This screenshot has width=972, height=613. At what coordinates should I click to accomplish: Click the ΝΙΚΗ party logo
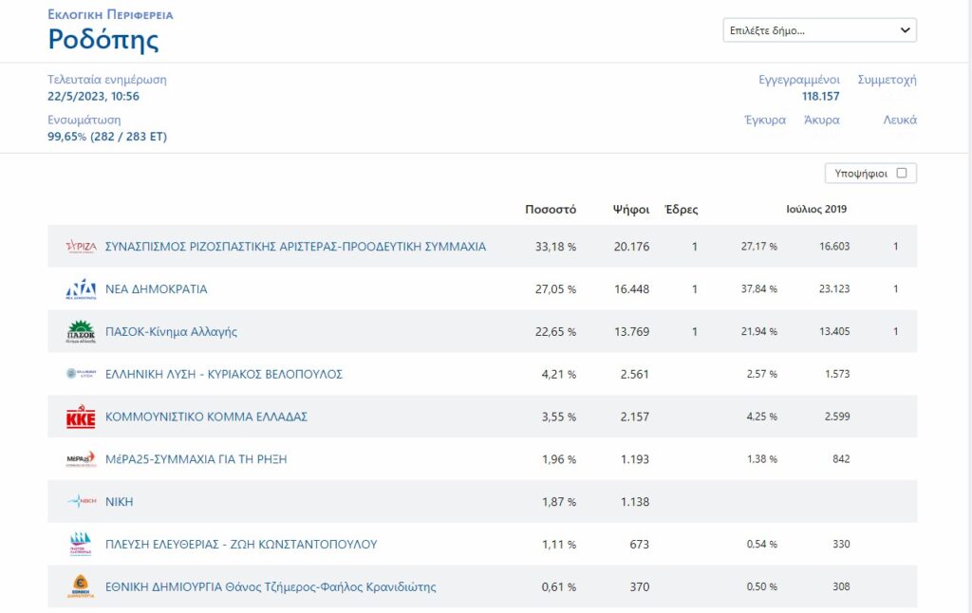pos(81,502)
